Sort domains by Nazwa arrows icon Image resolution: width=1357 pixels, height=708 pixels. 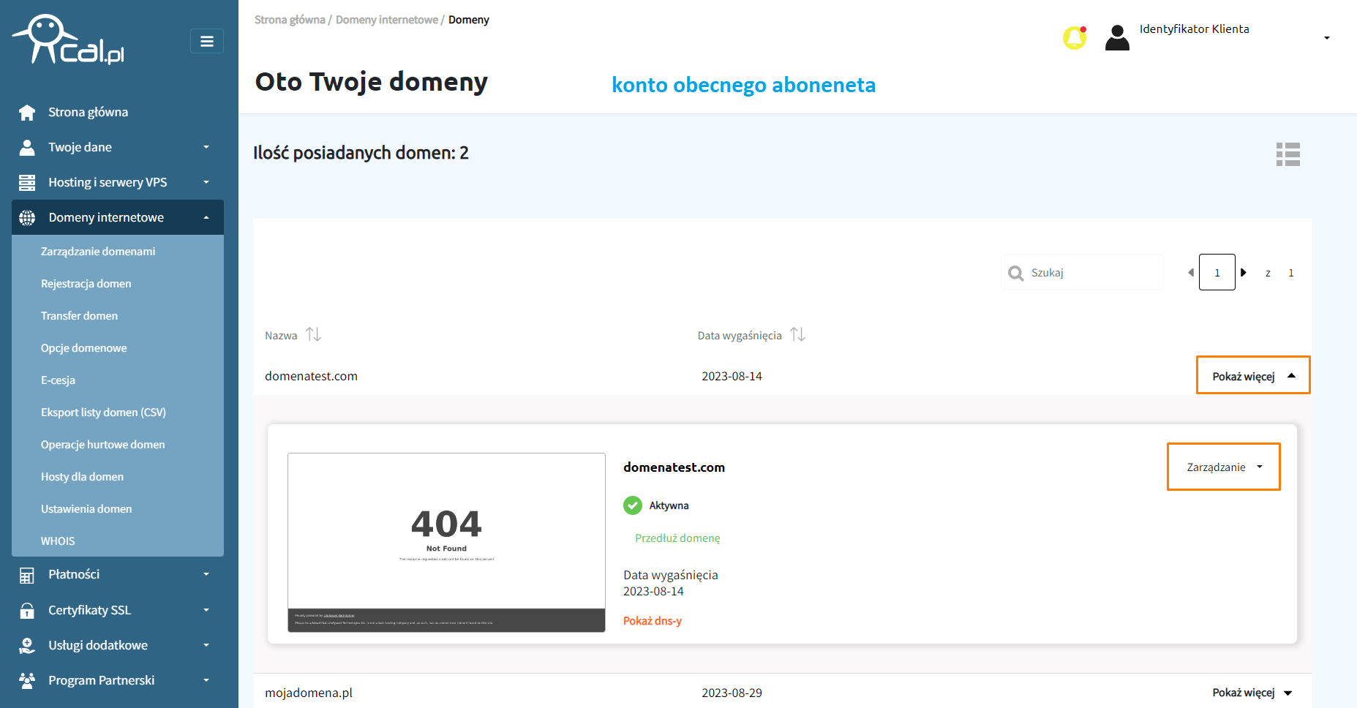coord(313,335)
